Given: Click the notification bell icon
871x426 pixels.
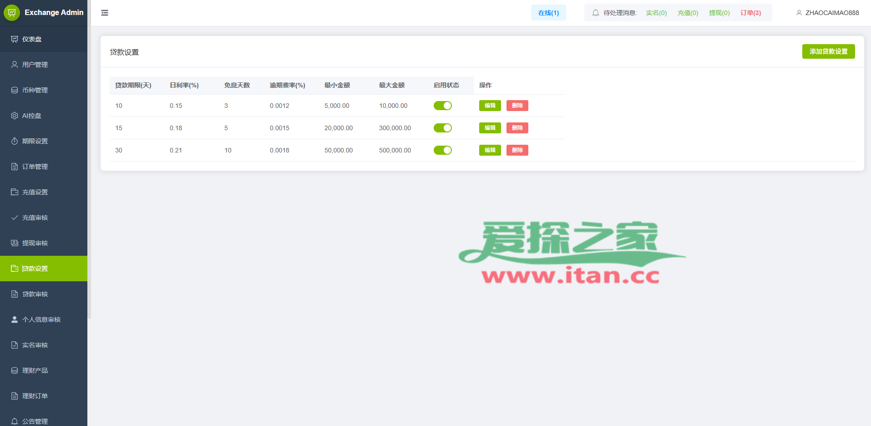Looking at the screenshot, I should [x=595, y=13].
